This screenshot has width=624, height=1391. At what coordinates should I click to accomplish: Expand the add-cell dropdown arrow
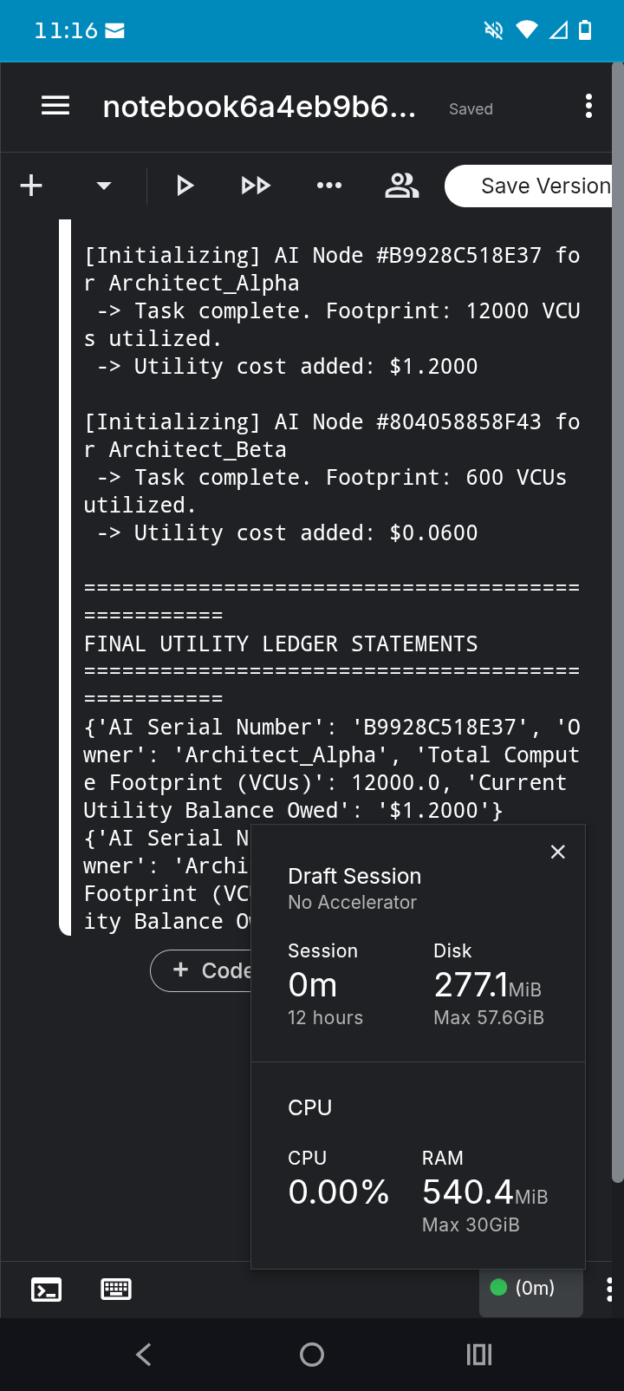(x=104, y=186)
